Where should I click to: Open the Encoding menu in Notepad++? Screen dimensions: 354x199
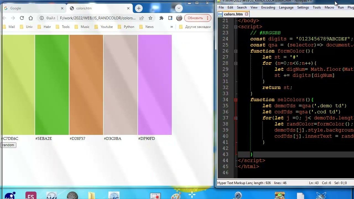(268, 7)
